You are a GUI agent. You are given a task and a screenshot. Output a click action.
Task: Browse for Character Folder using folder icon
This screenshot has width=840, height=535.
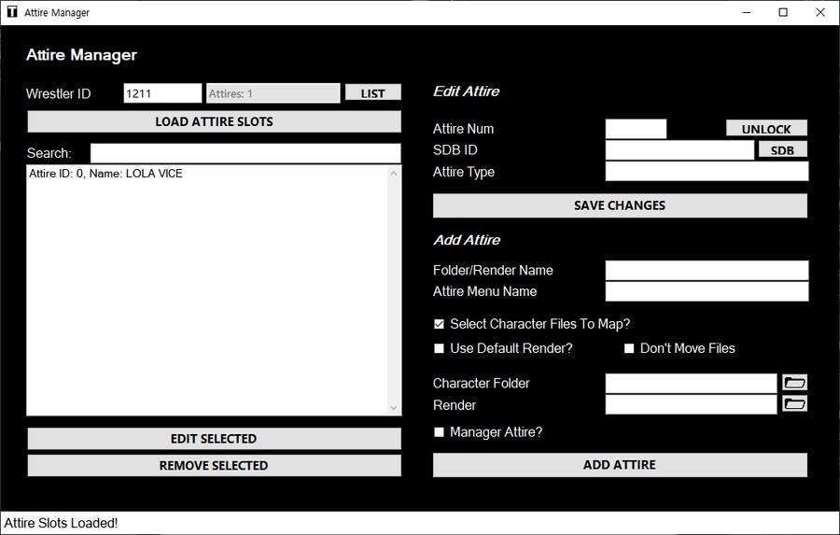(x=794, y=383)
